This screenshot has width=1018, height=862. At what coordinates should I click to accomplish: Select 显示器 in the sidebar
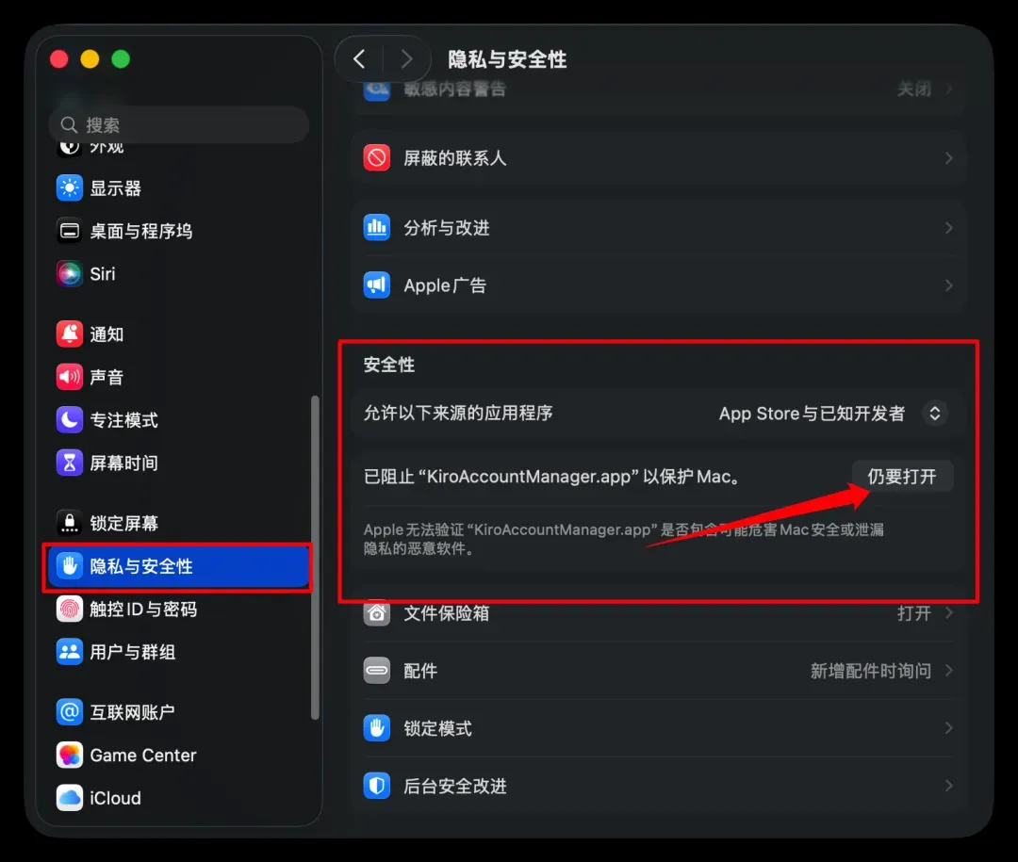[176, 188]
